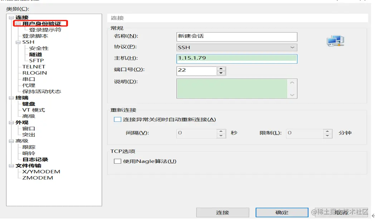Screen dimensions: 375x222
Task: Click the 确定 button
Action: click(x=282, y=212)
